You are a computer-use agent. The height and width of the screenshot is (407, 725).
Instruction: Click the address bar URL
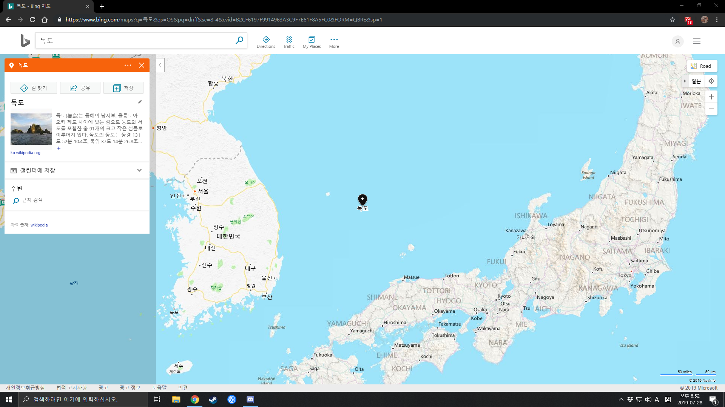(224, 20)
